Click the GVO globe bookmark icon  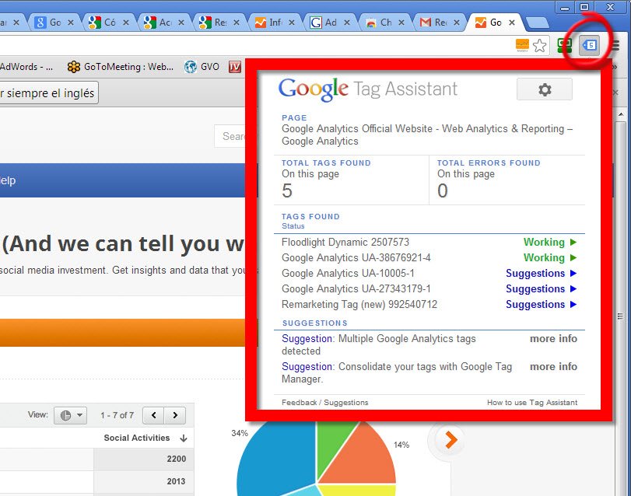191,67
